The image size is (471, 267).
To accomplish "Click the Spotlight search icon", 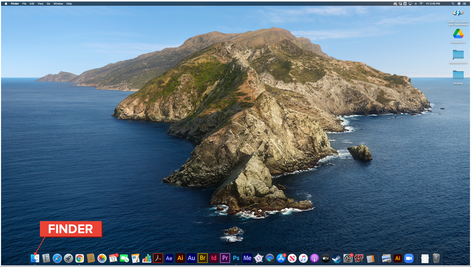I will [x=453, y=4].
